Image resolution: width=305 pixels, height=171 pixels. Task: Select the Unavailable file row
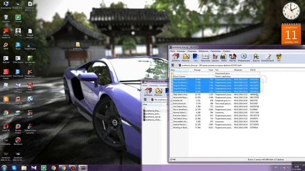tap(215, 122)
